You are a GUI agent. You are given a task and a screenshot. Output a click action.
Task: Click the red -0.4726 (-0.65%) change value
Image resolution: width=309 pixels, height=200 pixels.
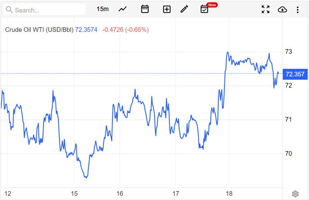click(x=125, y=30)
